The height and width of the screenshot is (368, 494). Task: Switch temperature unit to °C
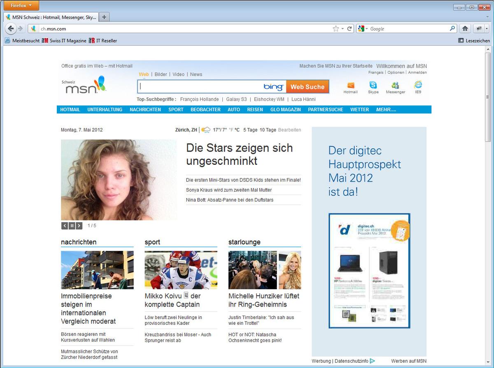click(x=237, y=130)
